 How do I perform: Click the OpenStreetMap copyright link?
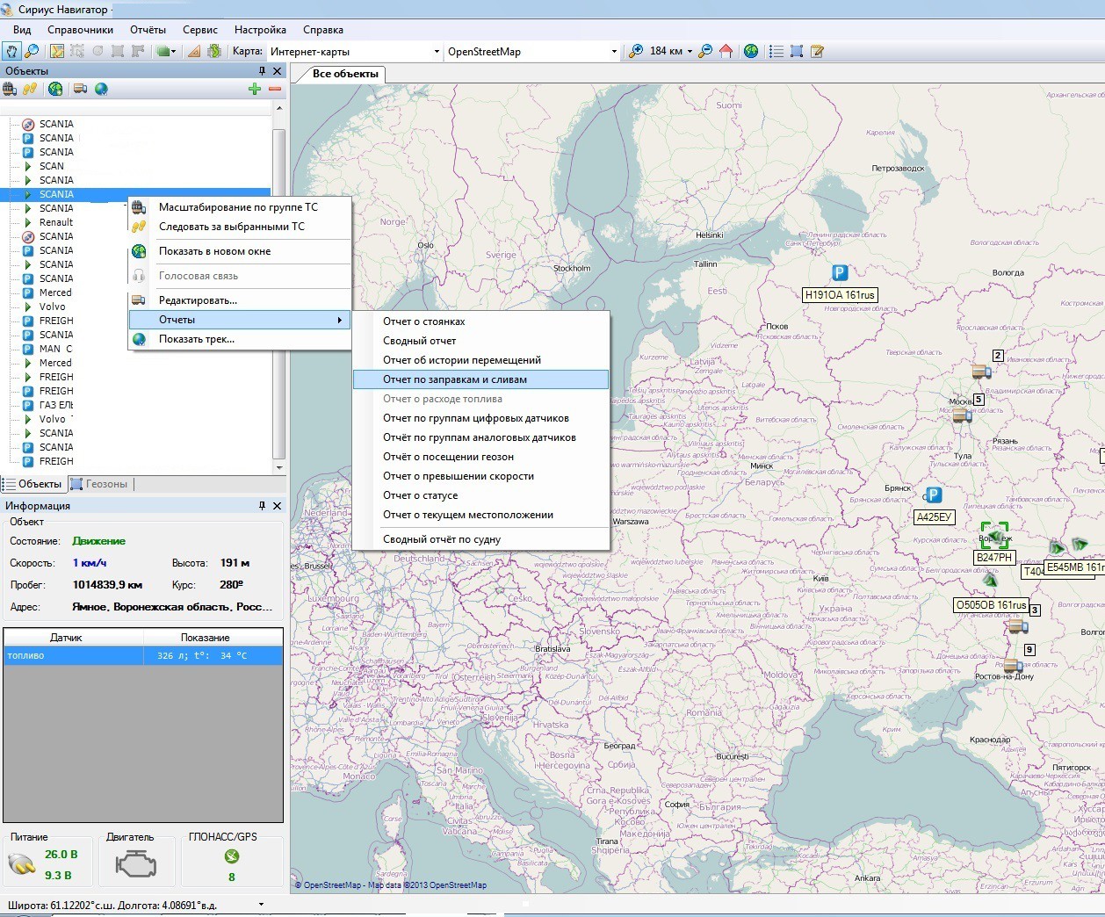coord(329,885)
